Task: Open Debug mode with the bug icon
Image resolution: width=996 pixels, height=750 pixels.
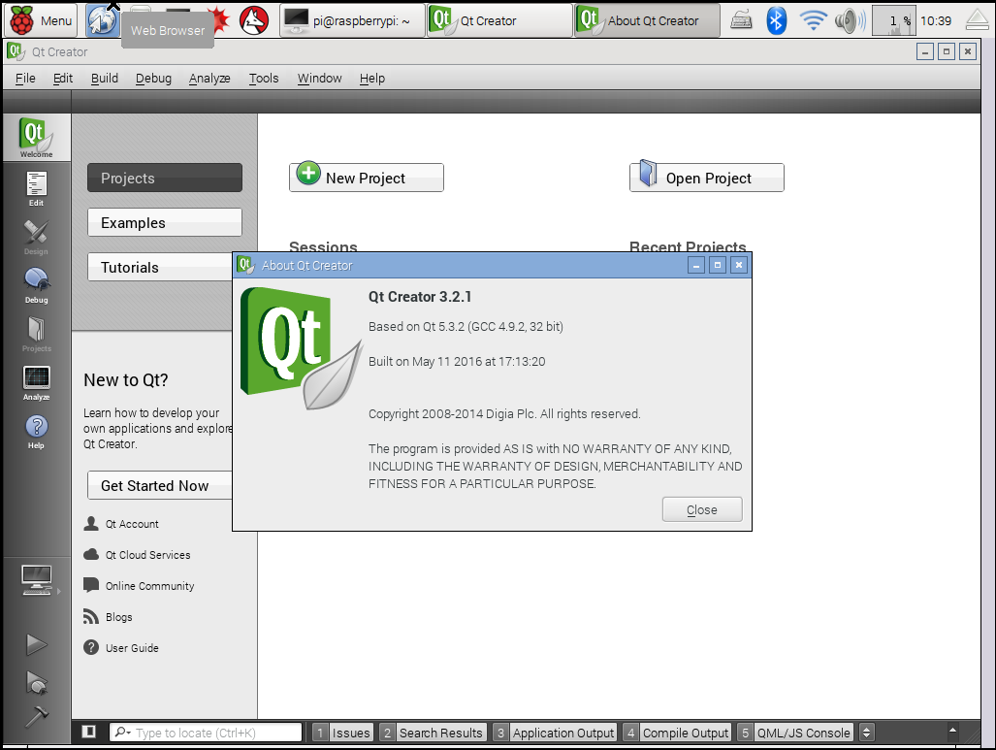Action: click(36, 285)
